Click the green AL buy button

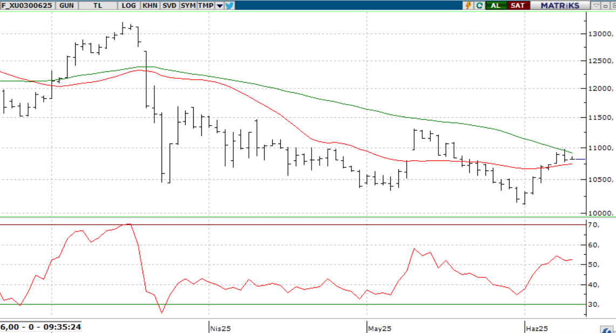coord(496,5)
